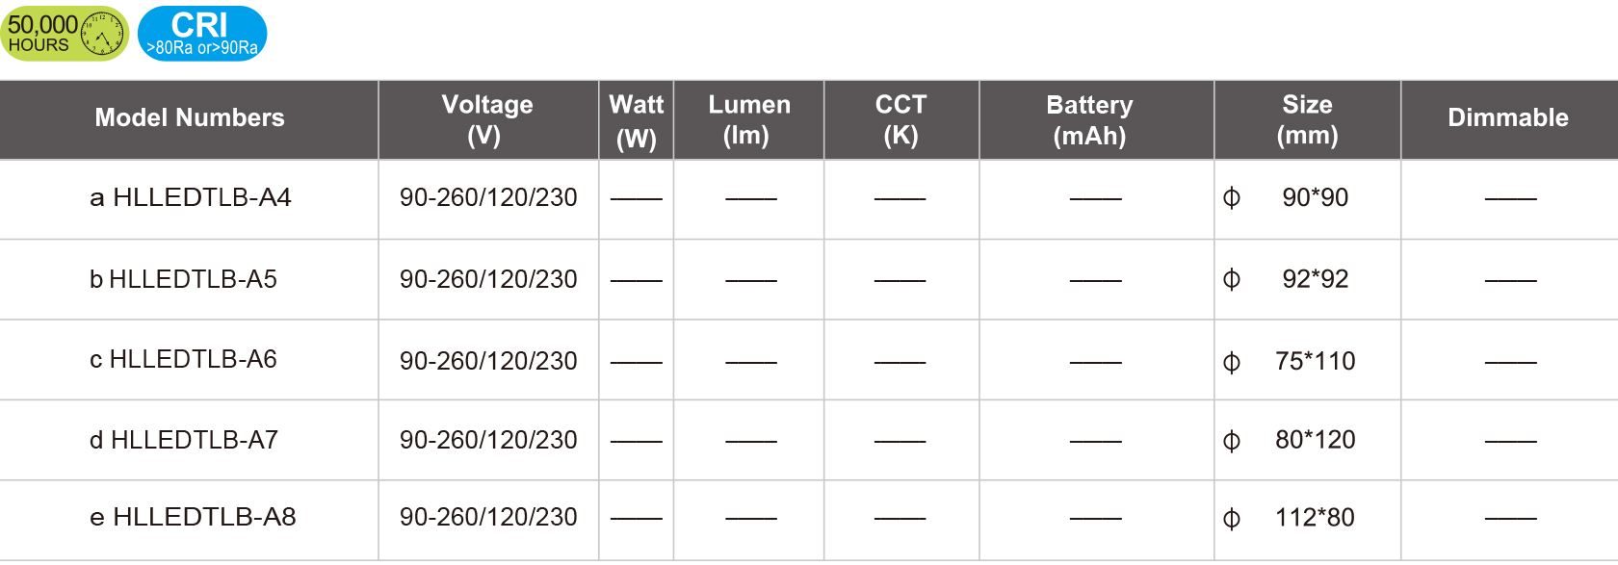Click diameter symbol in HLLEDTLB-A4 row
The image size is (1618, 565).
coord(1231,198)
